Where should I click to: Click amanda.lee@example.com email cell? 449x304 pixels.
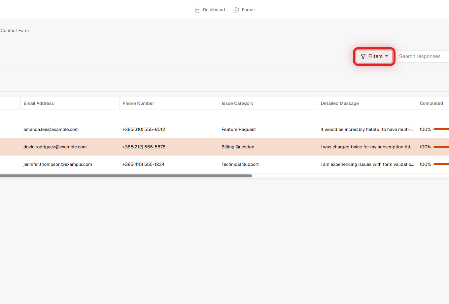tap(51, 129)
